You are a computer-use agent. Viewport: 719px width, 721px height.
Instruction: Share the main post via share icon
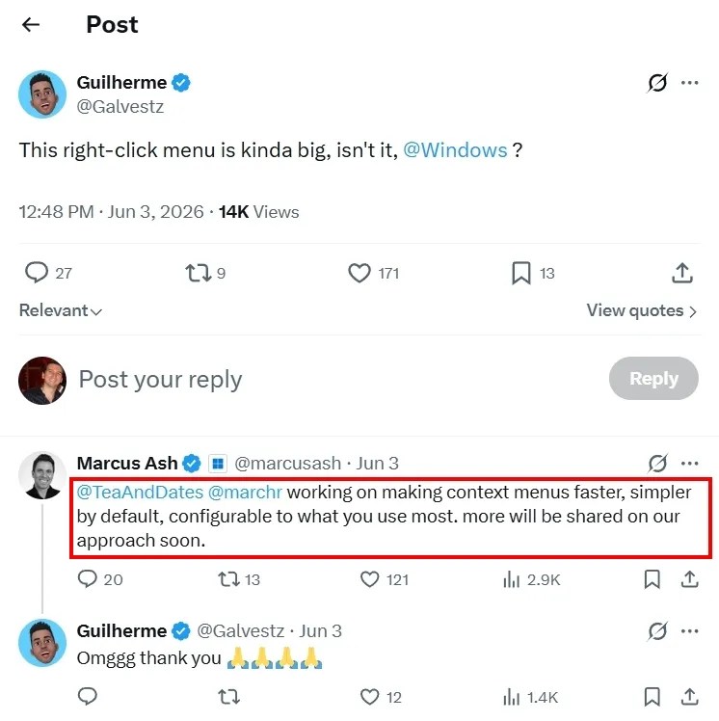(x=682, y=273)
